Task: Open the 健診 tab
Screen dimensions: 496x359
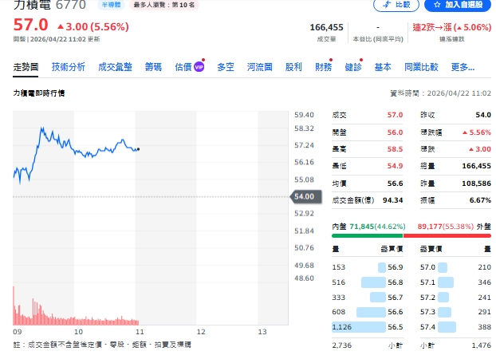Action: [353, 67]
